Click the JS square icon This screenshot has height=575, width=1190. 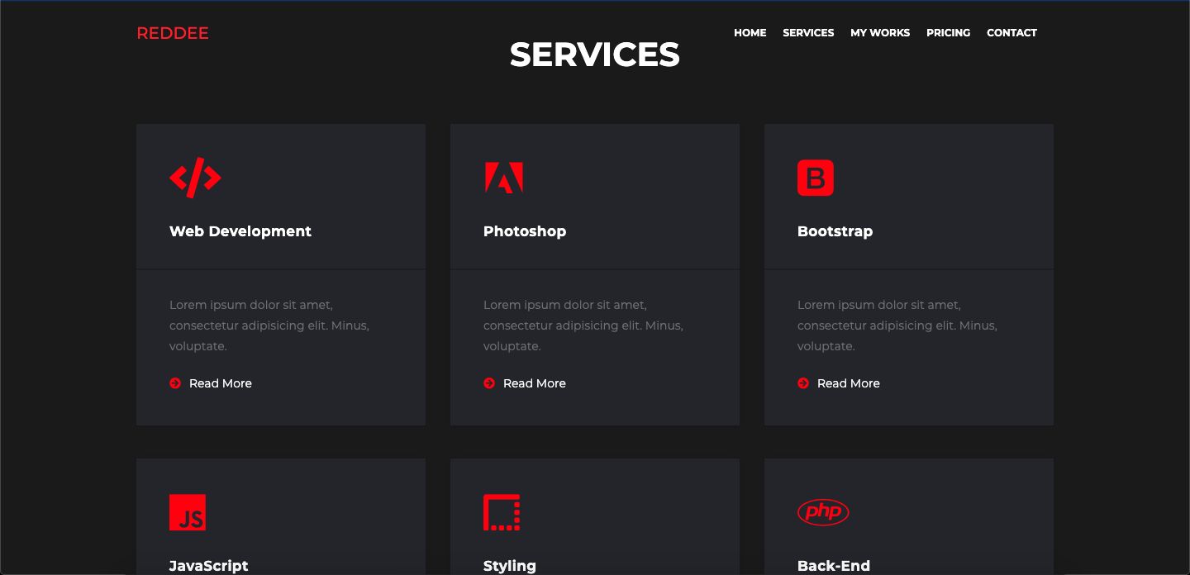pos(188,512)
